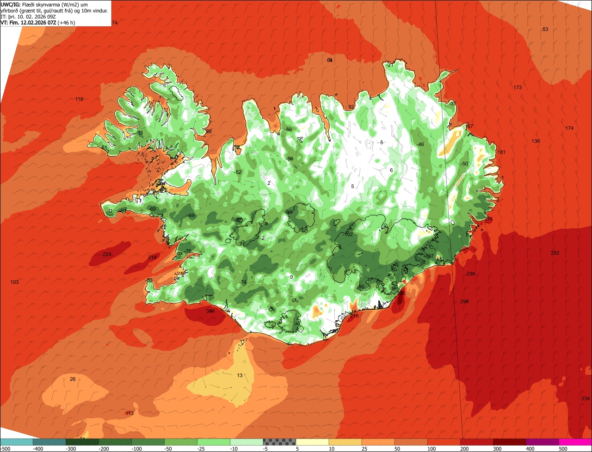The height and width of the screenshot is (452, 592).
Task: Click the checkered -5 to 5 legend block
Action: [x=279, y=442]
